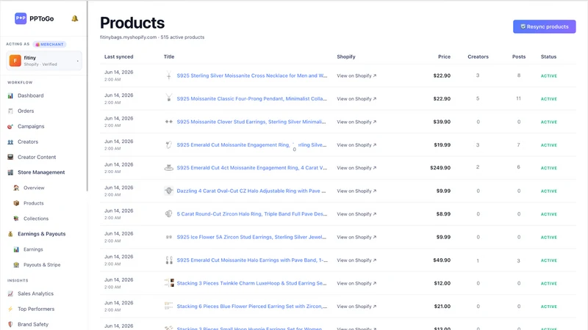Click the PPToGo logo icon
The width and height of the screenshot is (588, 330).
[21, 18]
